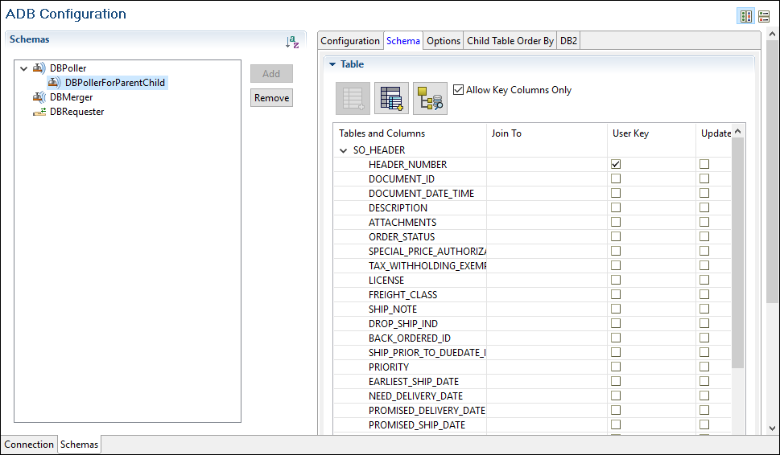Click the Remove button

click(x=271, y=98)
